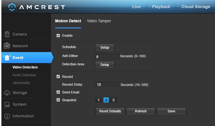Image resolution: width=215 pixels, height=126 pixels.
Task: Click the 'Seconds (0~100)' text
Action: (133, 56)
